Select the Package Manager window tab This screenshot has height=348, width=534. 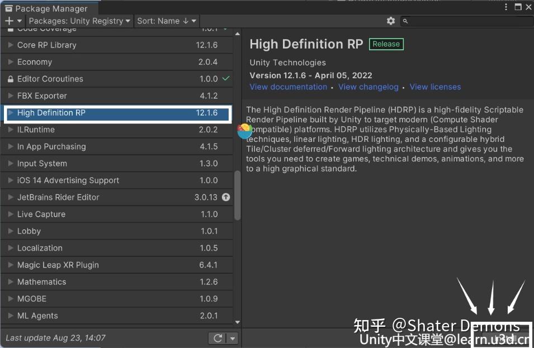pyautogui.click(x=48, y=8)
